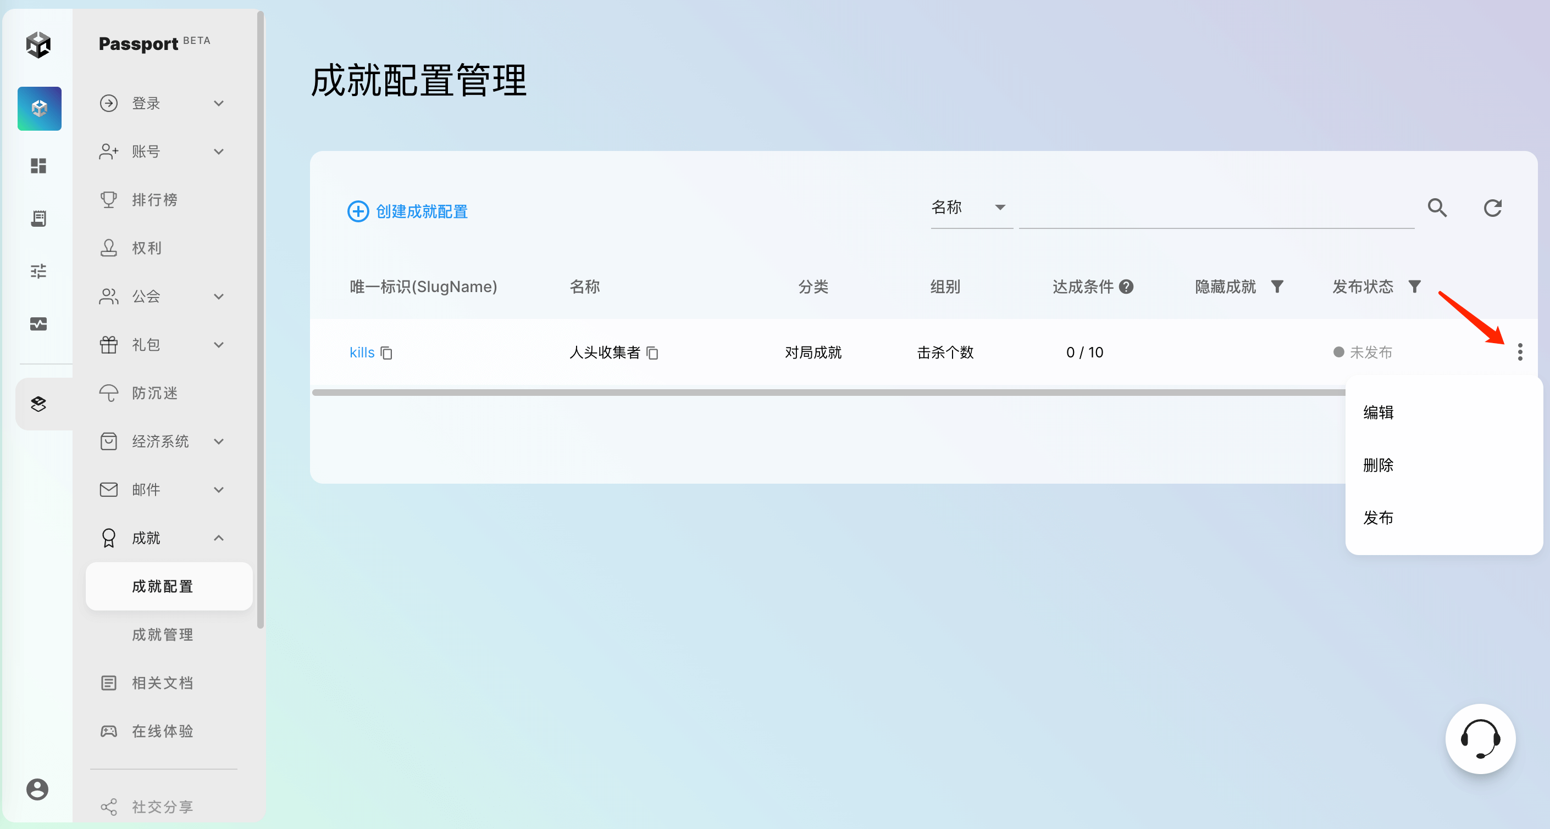
Task: Copy the 人头收集者 name
Action: (652, 353)
